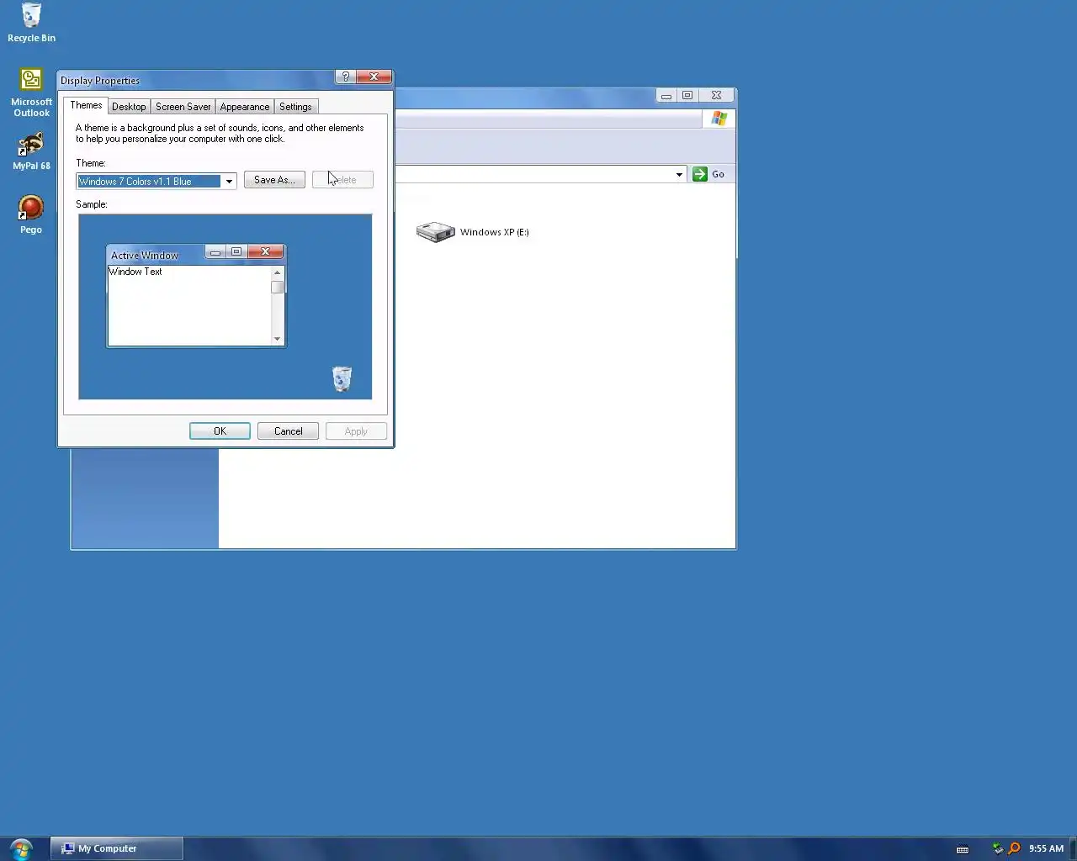Open the Appearance tab
Viewport: 1077px width, 861px height.
pyautogui.click(x=244, y=107)
